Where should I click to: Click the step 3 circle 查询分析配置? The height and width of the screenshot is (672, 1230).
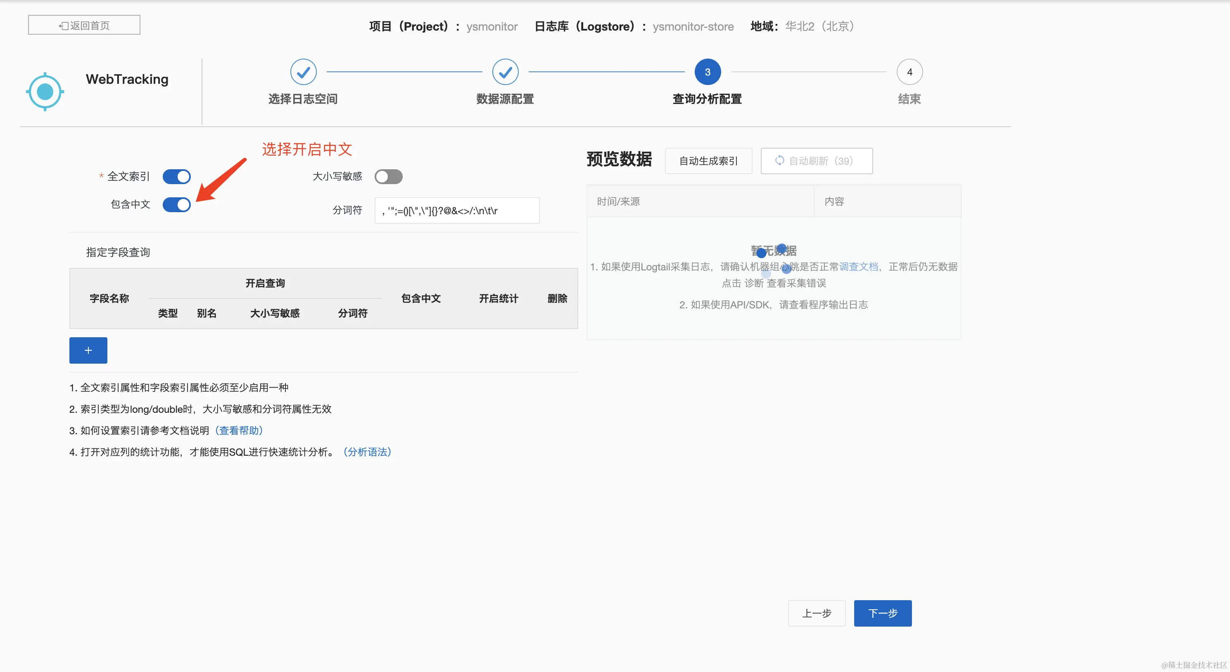coord(707,72)
